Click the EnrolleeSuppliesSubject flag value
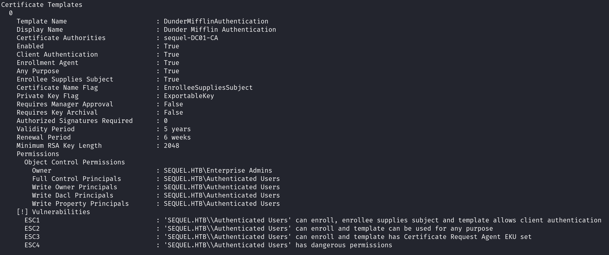Screen dimensions: 609x255 [x=208, y=88]
